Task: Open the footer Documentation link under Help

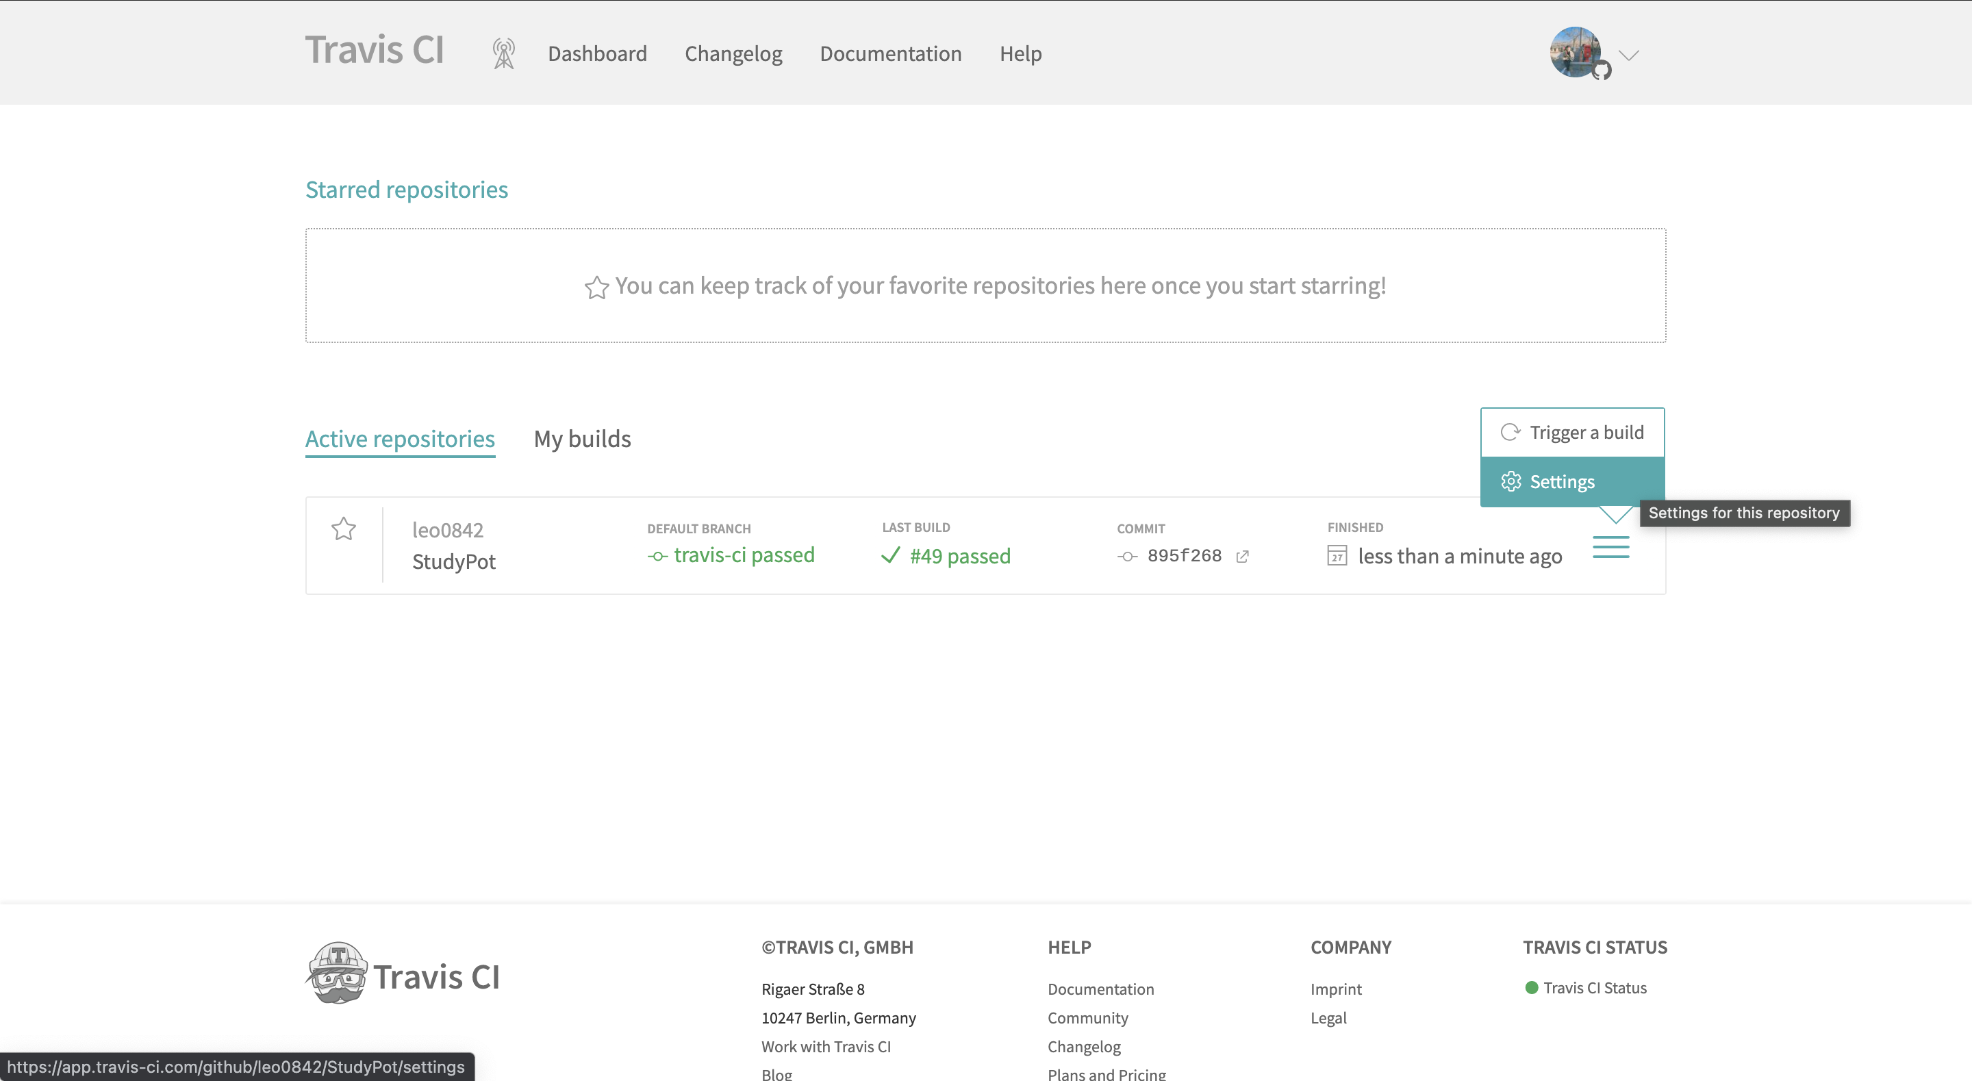Action: pyautogui.click(x=1100, y=989)
